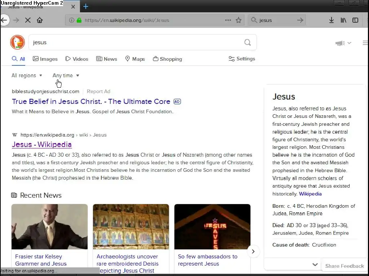The width and height of the screenshot is (369, 276).
Task: Click the Born: c. 4 BC text
Action: [314, 210]
